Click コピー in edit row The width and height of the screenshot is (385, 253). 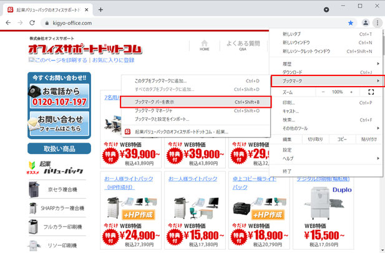point(342,139)
